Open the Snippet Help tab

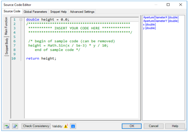click(x=58, y=12)
